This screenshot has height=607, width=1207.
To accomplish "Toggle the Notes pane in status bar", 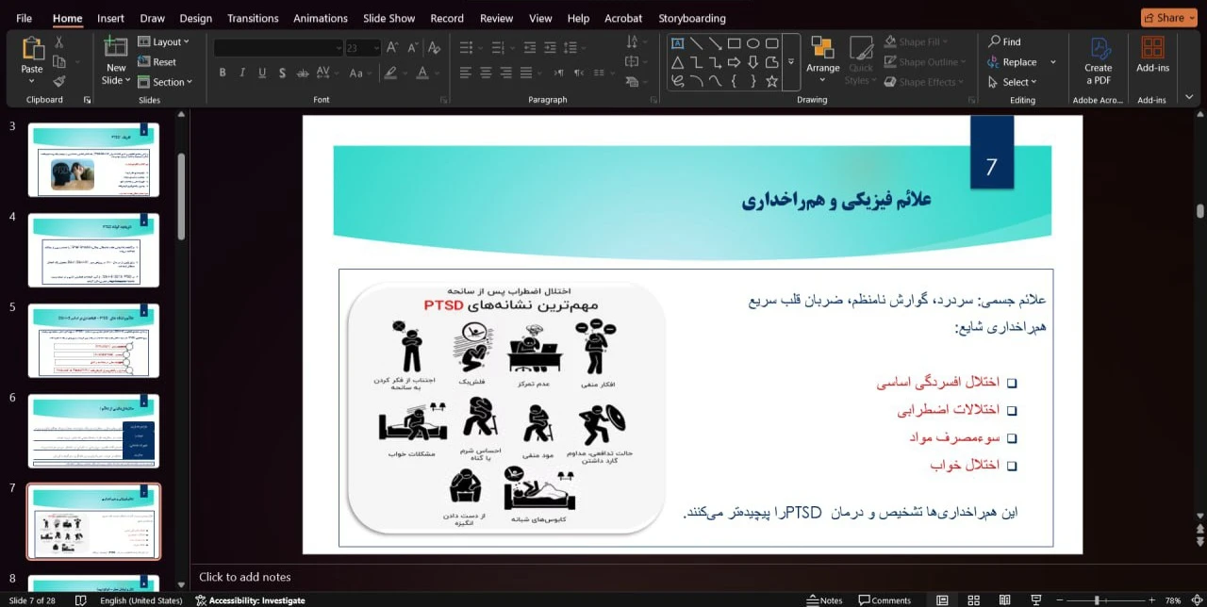I will point(824,600).
